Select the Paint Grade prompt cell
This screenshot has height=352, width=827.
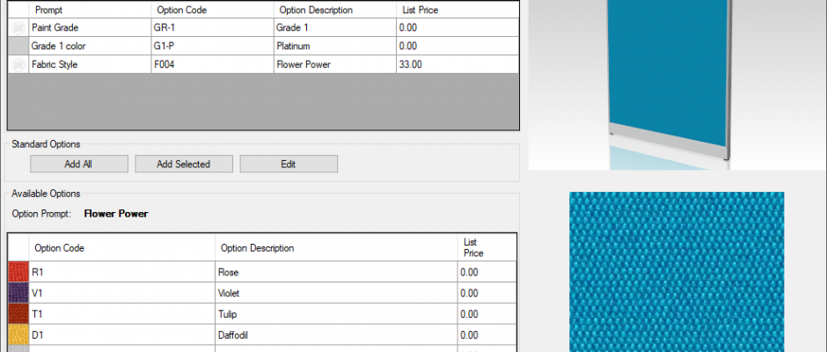click(x=91, y=27)
